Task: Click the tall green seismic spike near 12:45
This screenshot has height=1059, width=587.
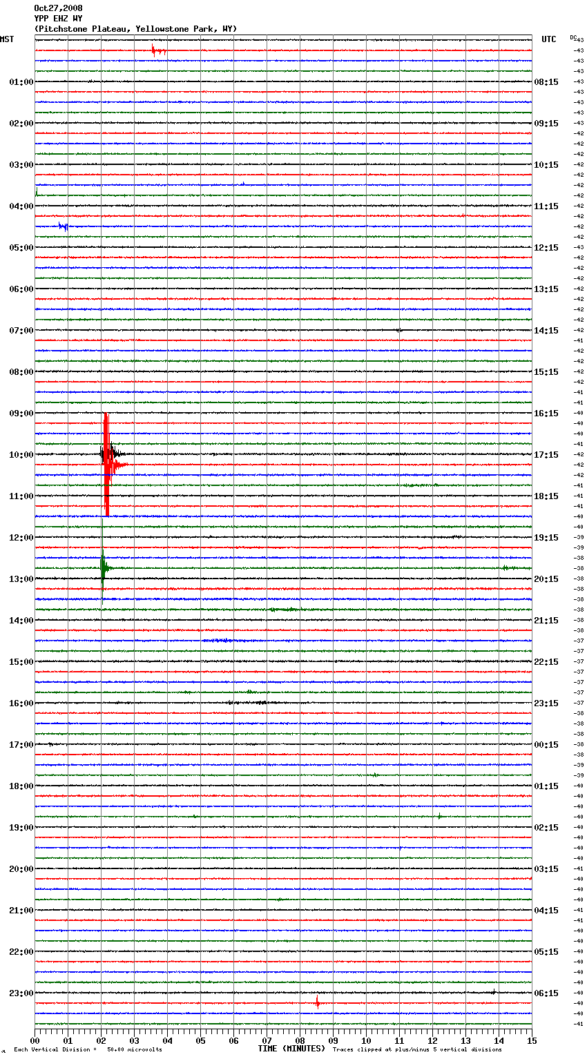Action: tap(102, 567)
